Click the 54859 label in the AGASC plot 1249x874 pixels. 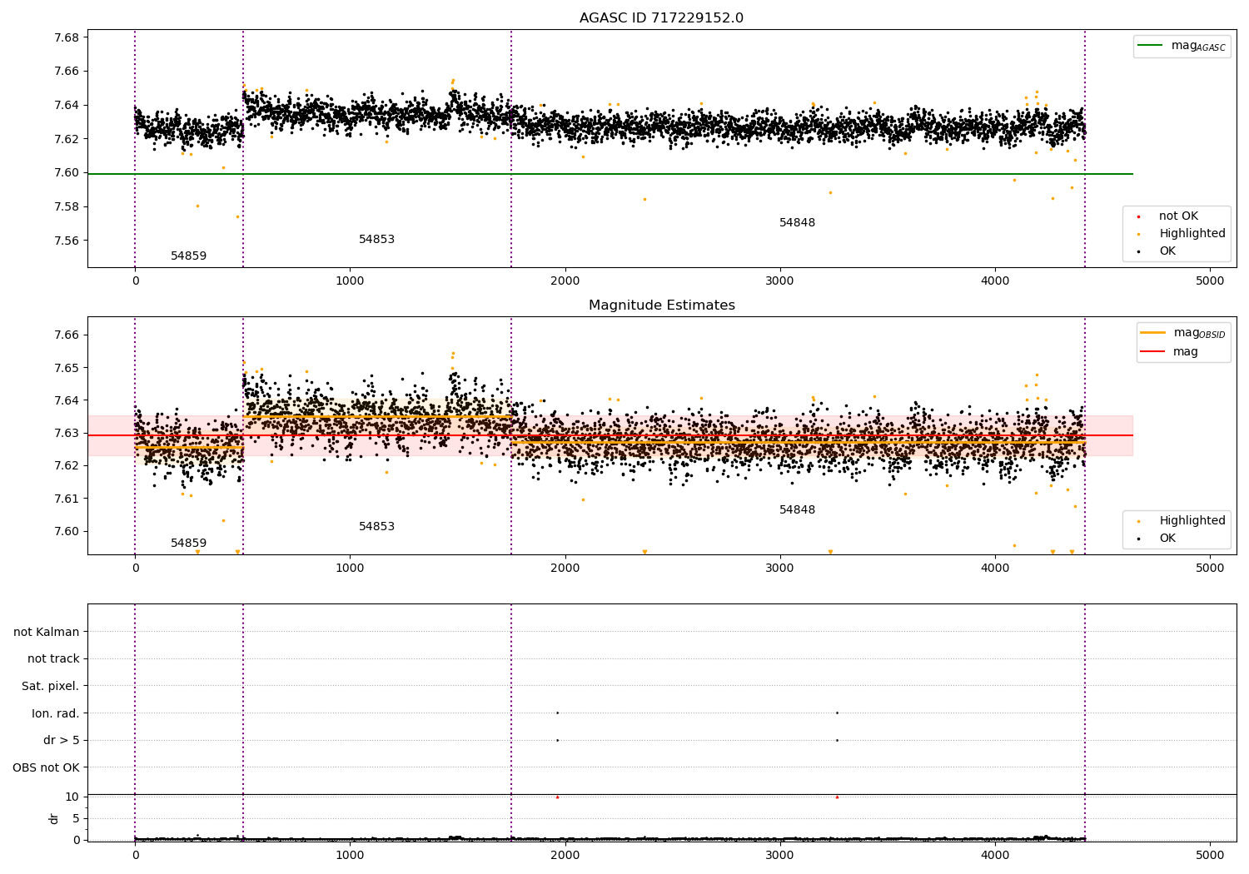pyautogui.click(x=189, y=256)
